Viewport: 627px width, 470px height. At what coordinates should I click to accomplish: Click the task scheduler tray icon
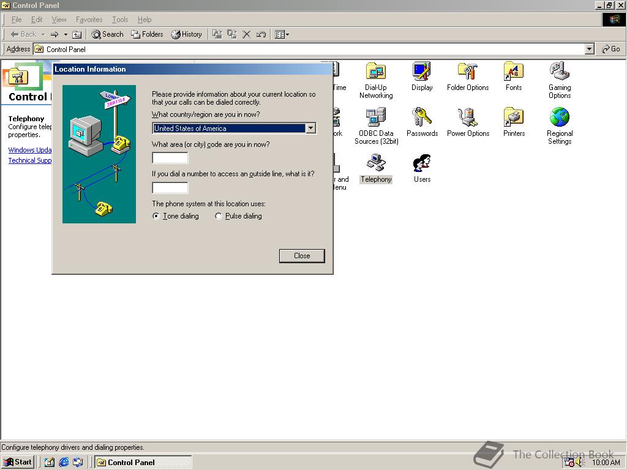[x=569, y=463]
